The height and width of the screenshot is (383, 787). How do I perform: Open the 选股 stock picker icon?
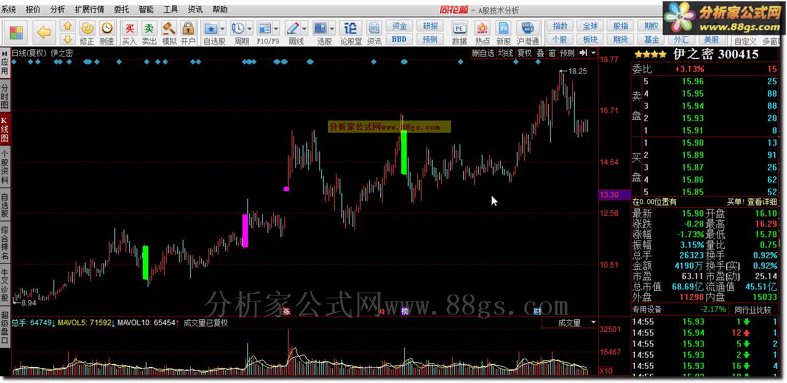(320, 28)
